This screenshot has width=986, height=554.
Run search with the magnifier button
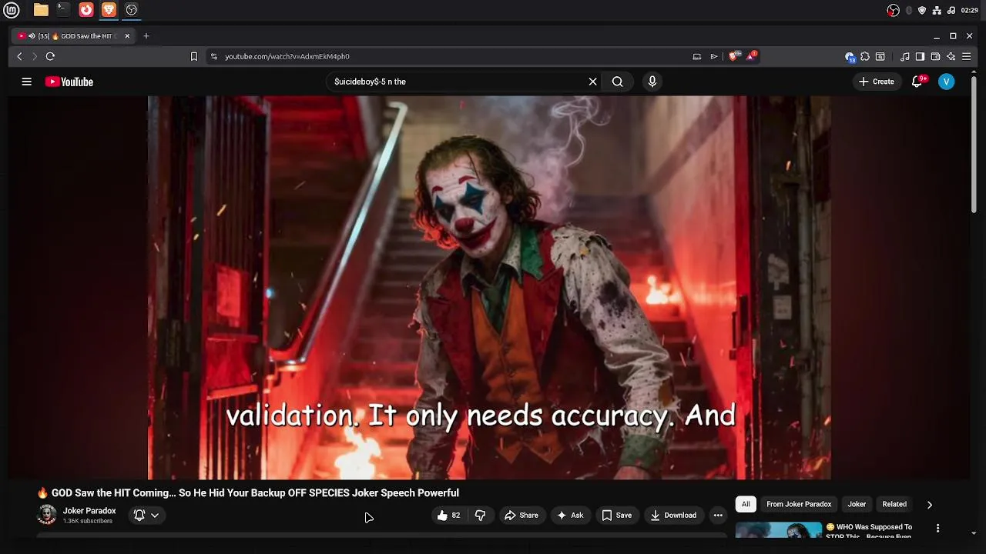point(618,82)
